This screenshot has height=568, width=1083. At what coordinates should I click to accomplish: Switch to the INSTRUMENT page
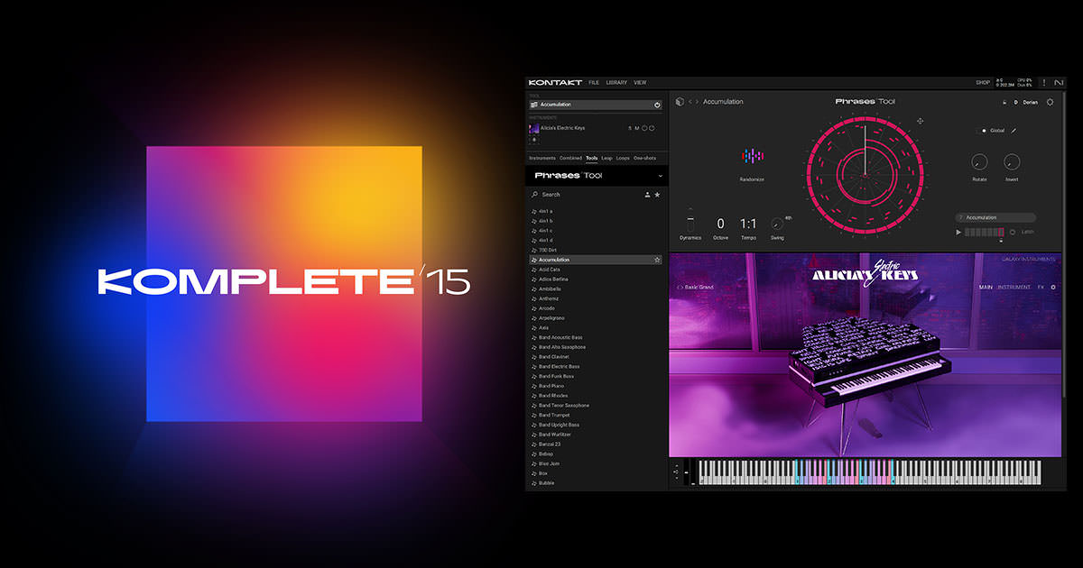1014,288
